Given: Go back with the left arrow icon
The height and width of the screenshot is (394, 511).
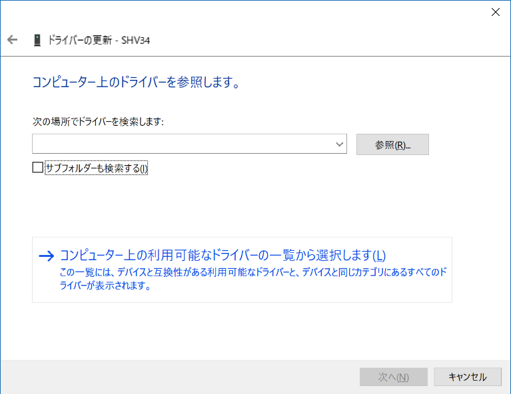Looking at the screenshot, I should (13, 40).
